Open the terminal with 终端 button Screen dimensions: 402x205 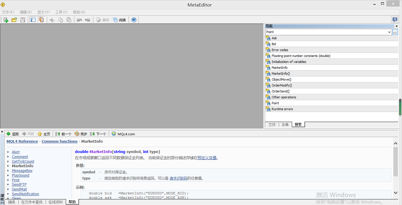119,20
